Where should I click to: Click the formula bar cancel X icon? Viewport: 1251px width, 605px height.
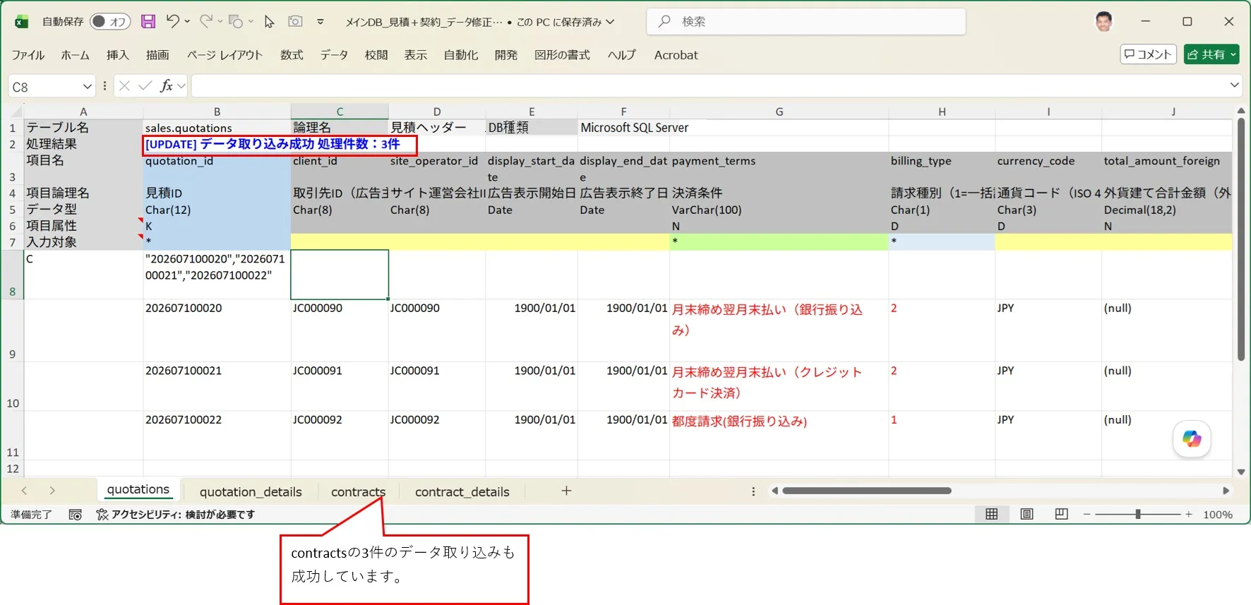[x=124, y=85]
